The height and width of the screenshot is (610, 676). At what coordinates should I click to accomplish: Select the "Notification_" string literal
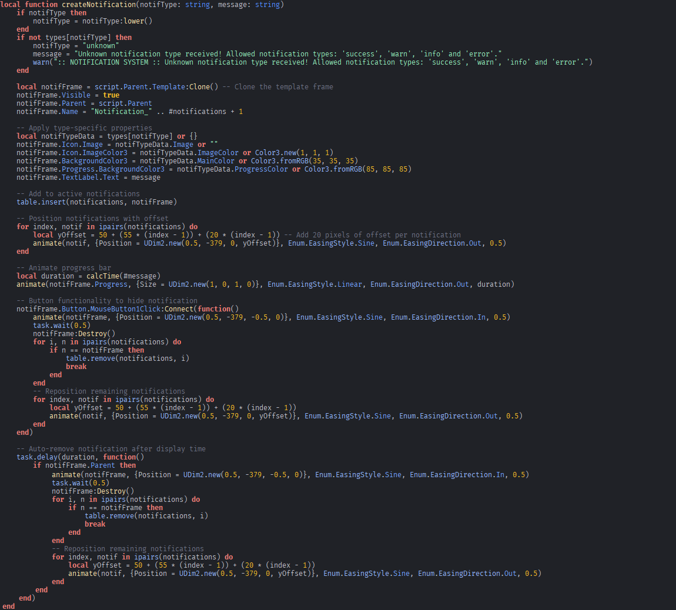[x=121, y=111]
